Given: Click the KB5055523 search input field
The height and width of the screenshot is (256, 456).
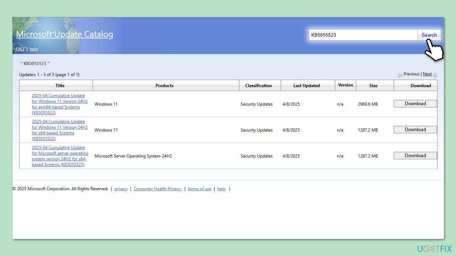Looking at the screenshot, I should point(363,35).
